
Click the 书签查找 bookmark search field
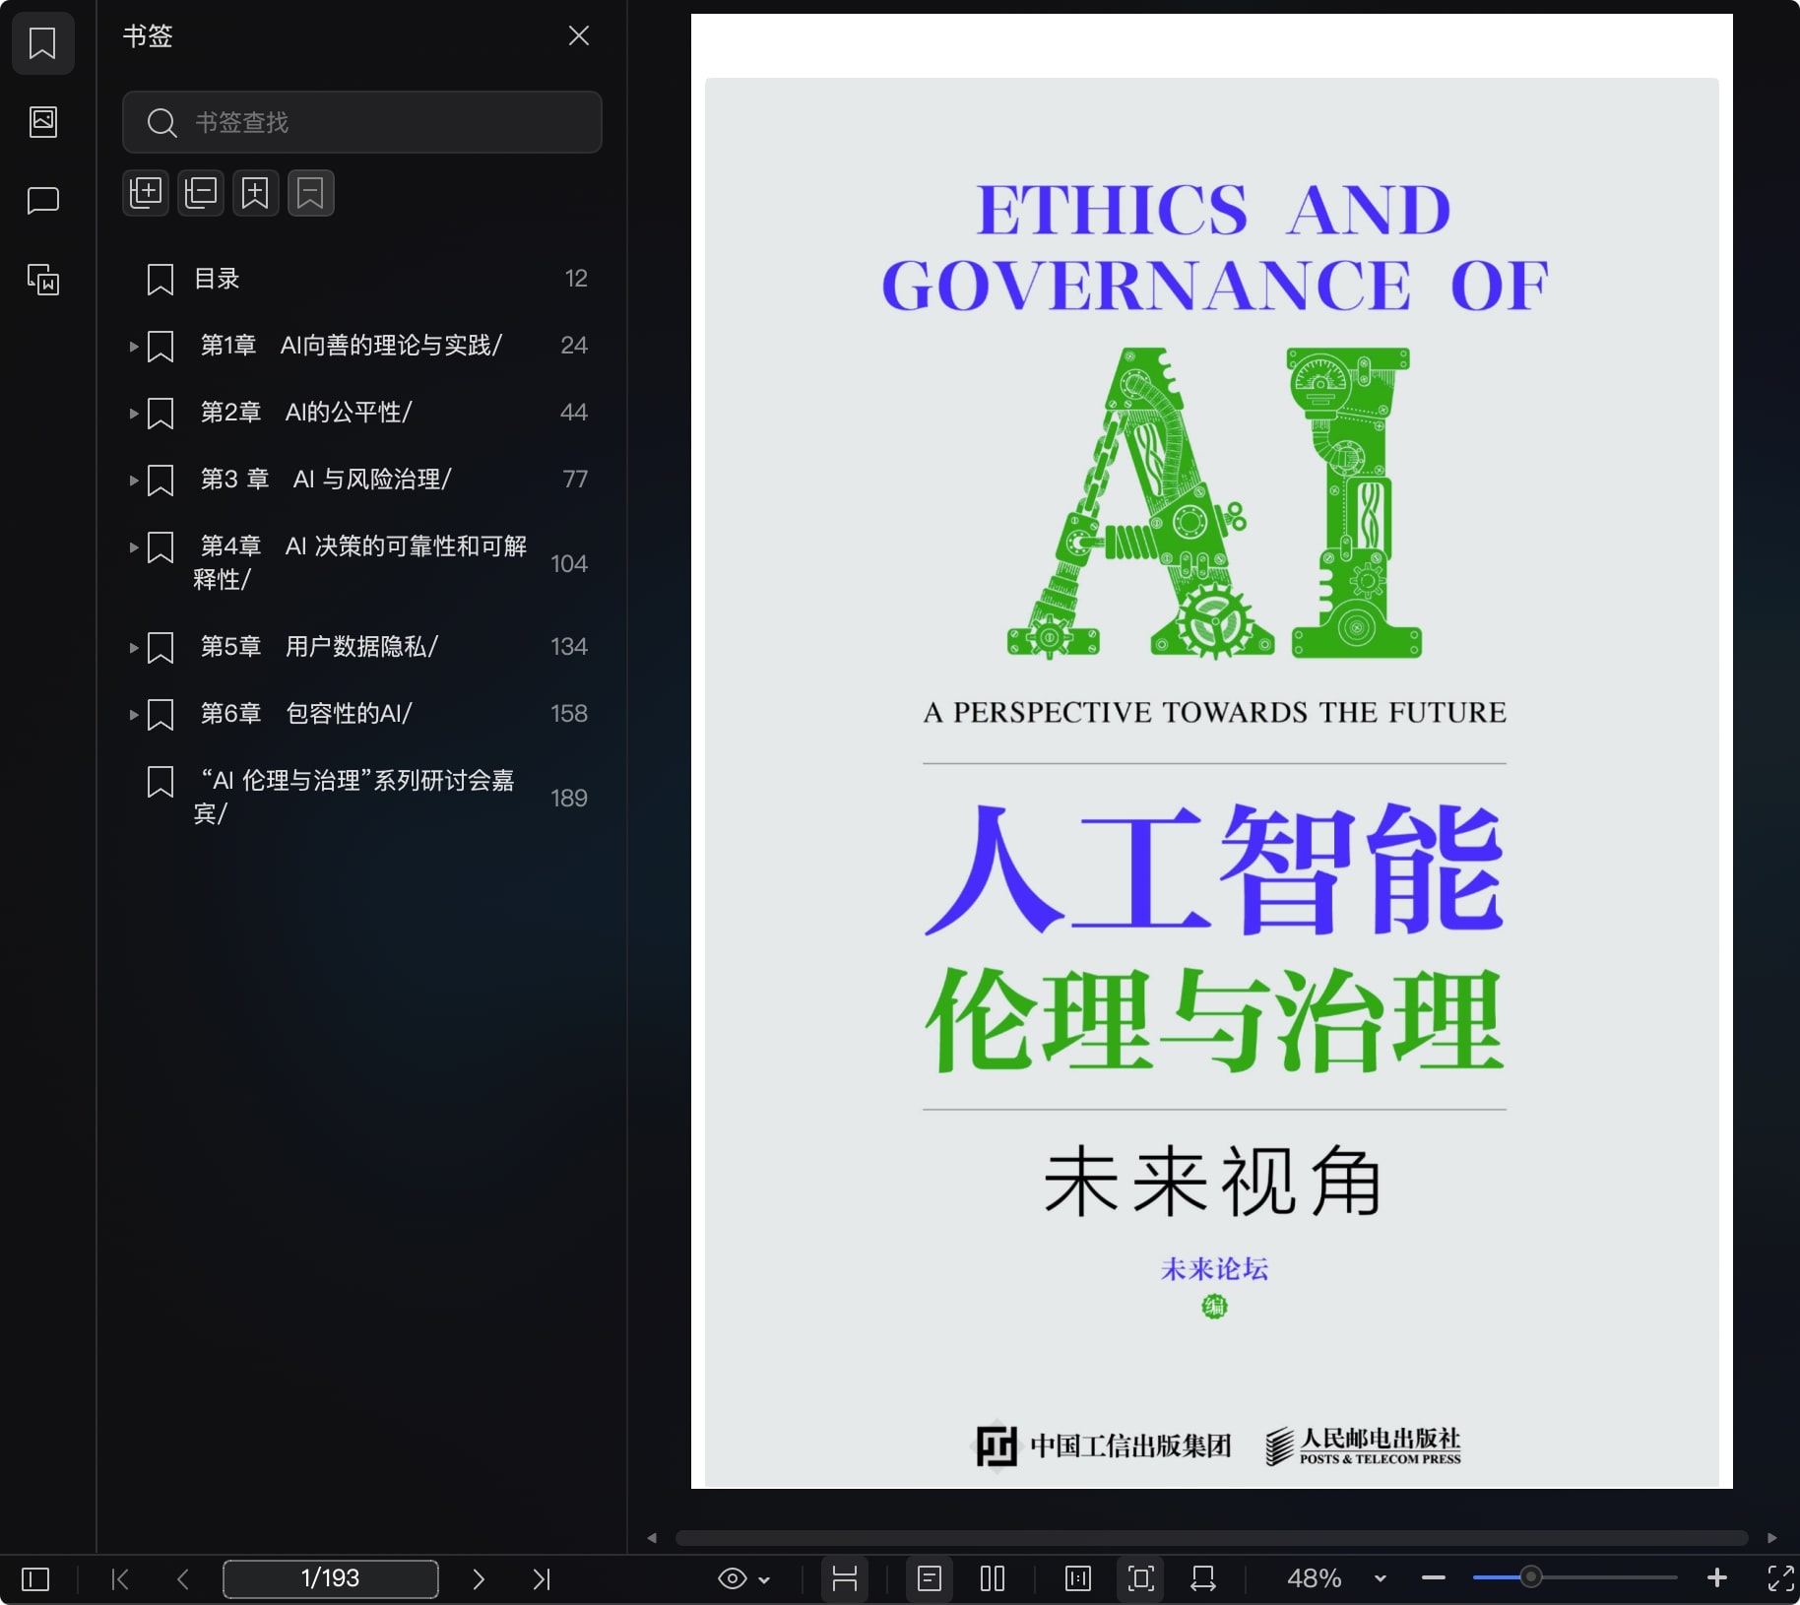coord(362,122)
